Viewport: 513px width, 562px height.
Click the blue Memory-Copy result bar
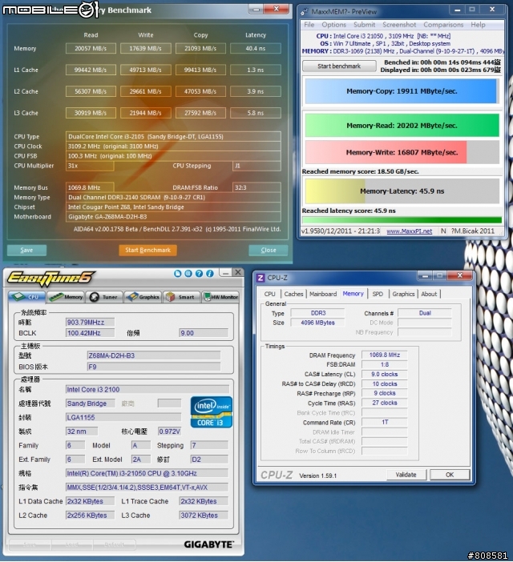click(401, 91)
